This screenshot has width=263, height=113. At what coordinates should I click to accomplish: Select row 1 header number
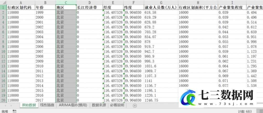point(3,8)
